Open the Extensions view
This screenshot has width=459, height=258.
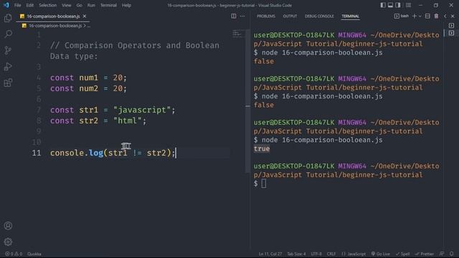8,83
